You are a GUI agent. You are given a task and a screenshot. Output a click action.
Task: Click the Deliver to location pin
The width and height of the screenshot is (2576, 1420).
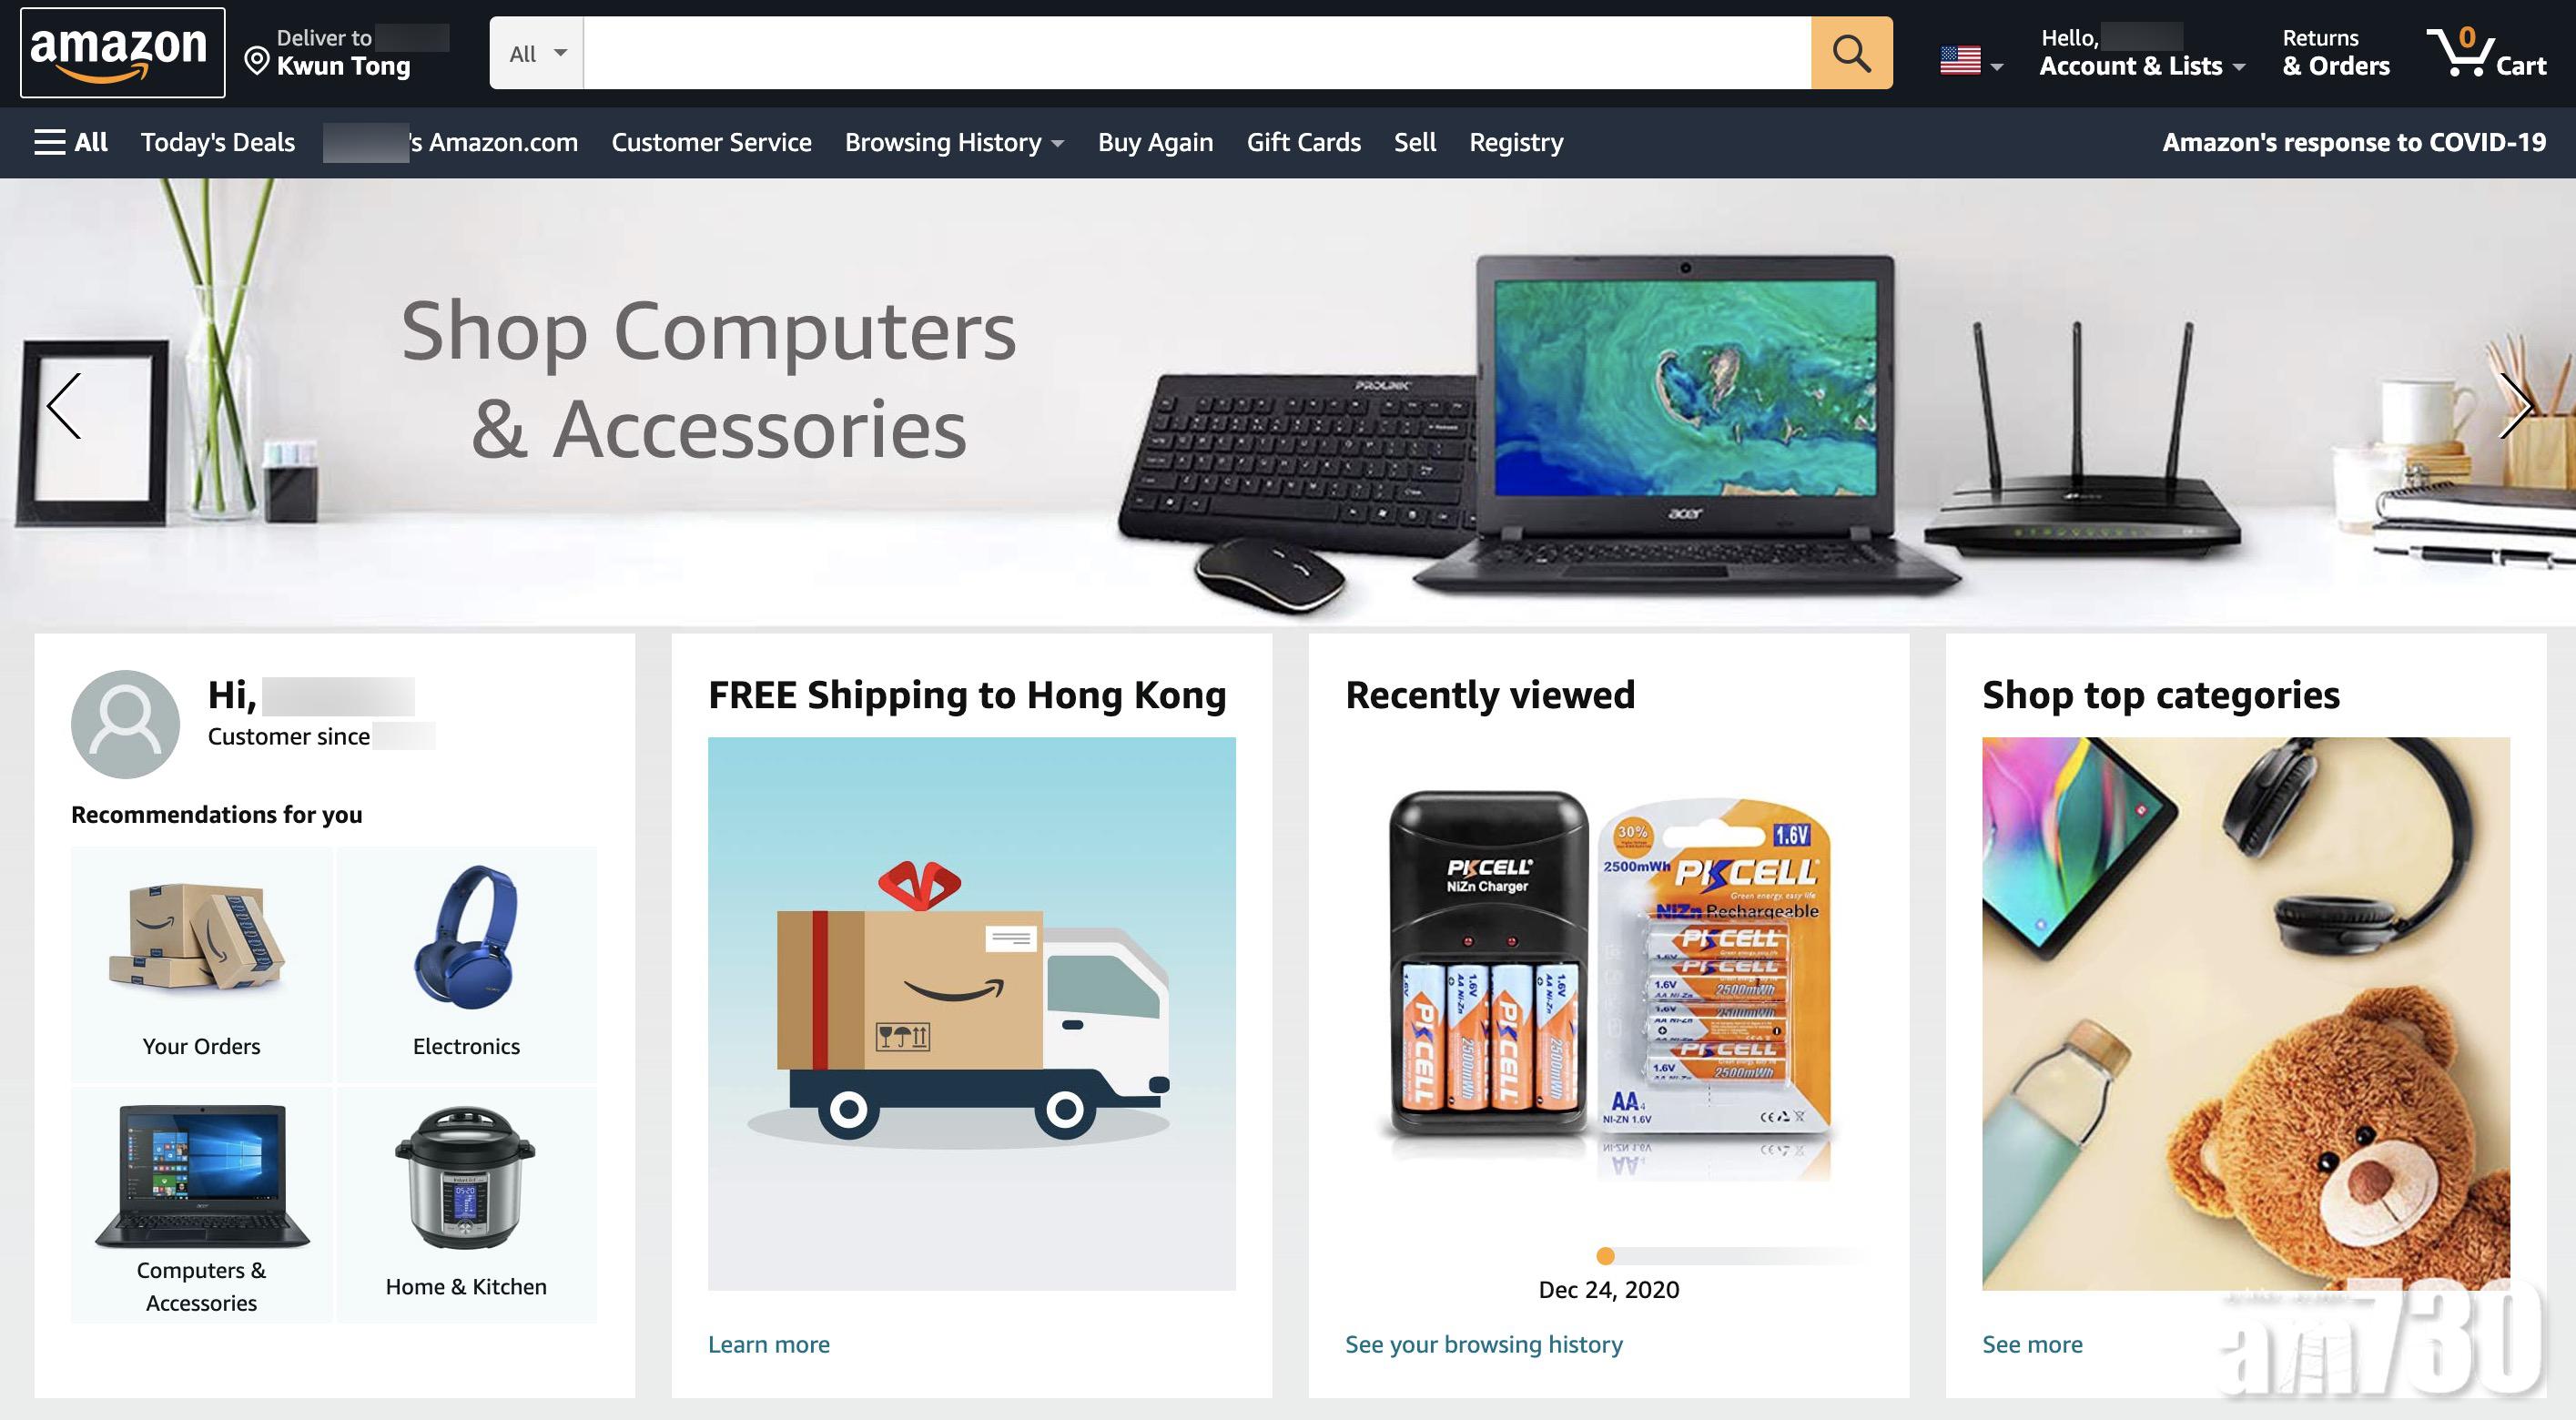click(x=257, y=62)
